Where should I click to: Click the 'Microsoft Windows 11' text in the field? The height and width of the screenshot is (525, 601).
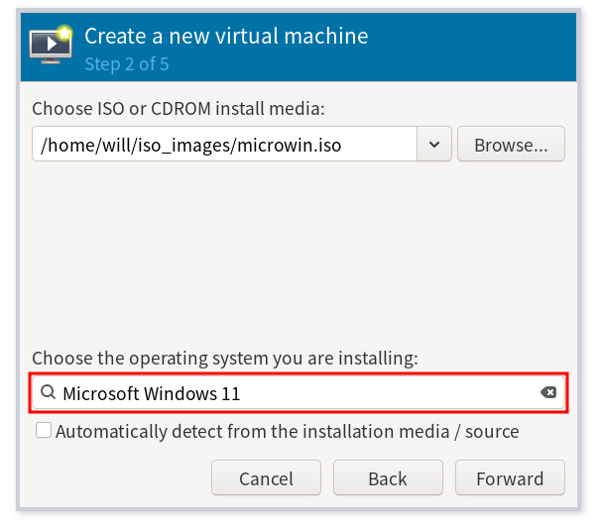[x=151, y=393]
